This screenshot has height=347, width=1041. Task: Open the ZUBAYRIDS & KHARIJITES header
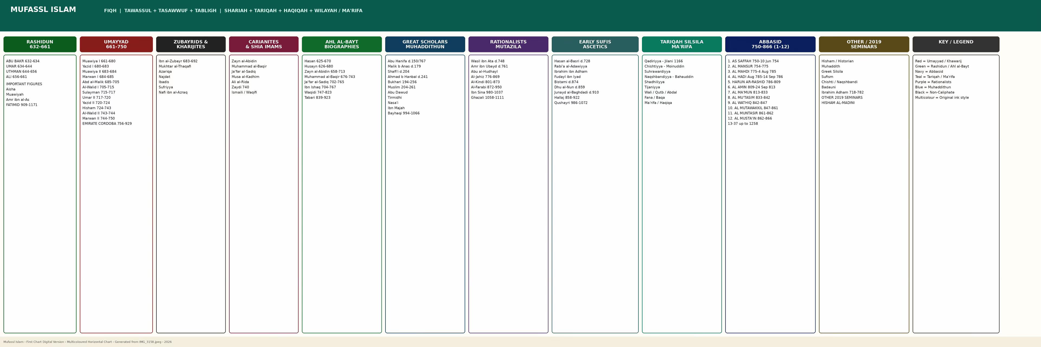pyautogui.click(x=191, y=44)
